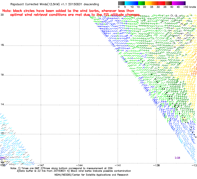Click the latitude label "20"
Image resolution: width=197 pixels, height=179 pixels.
pos(2,15)
